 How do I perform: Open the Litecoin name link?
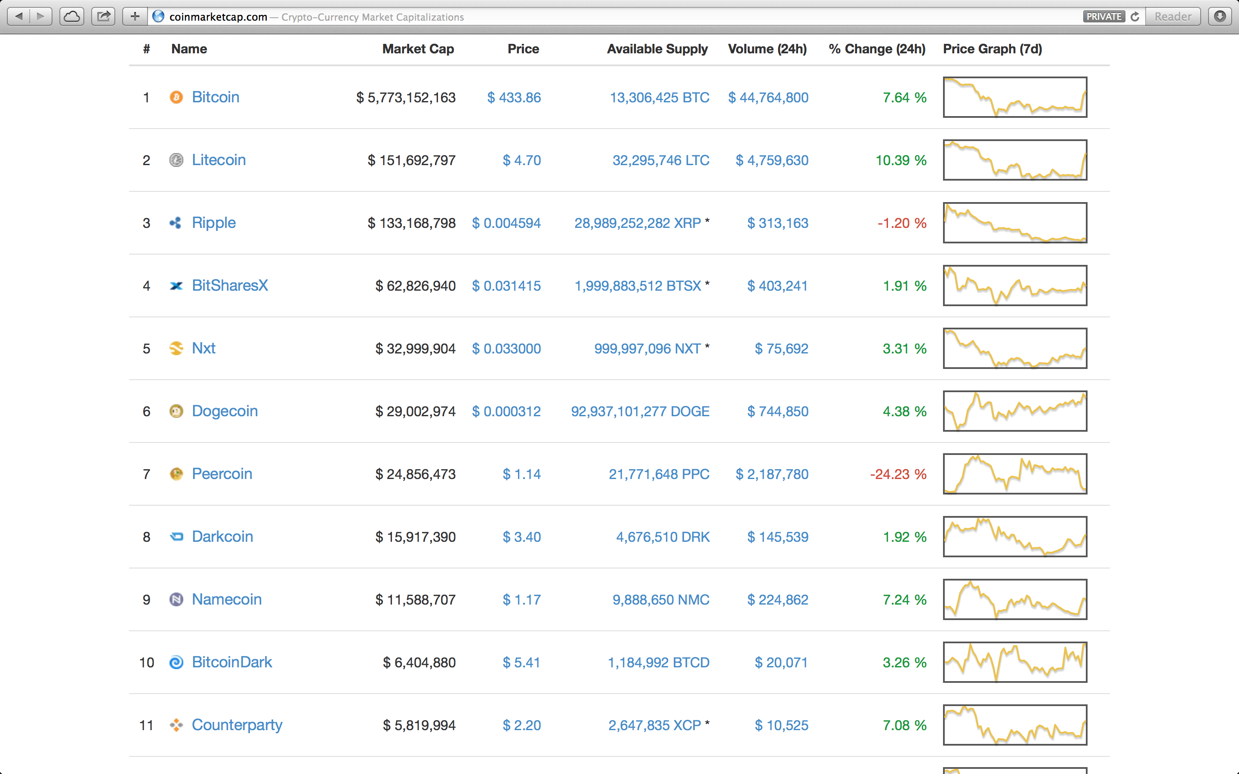pos(219,160)
